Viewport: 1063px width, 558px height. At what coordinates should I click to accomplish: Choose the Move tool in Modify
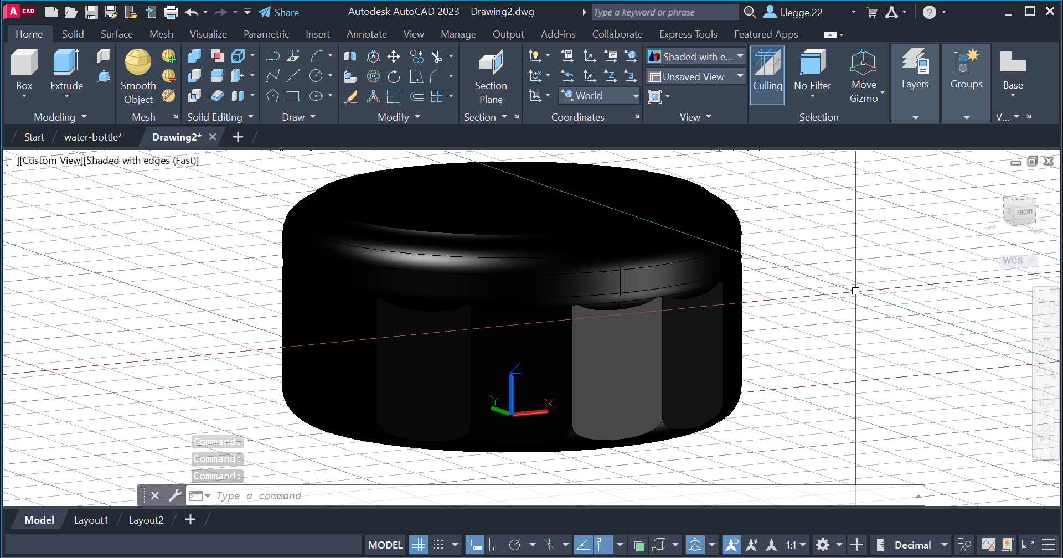click(394, 56)
